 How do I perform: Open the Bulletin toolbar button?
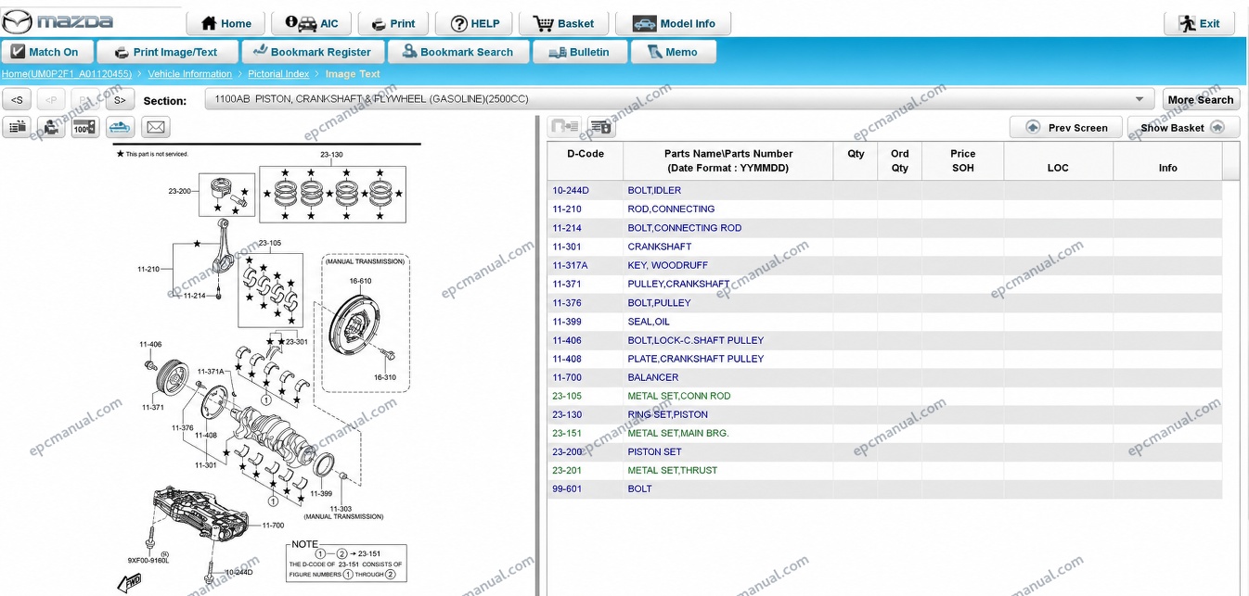[x=578, y=52]
